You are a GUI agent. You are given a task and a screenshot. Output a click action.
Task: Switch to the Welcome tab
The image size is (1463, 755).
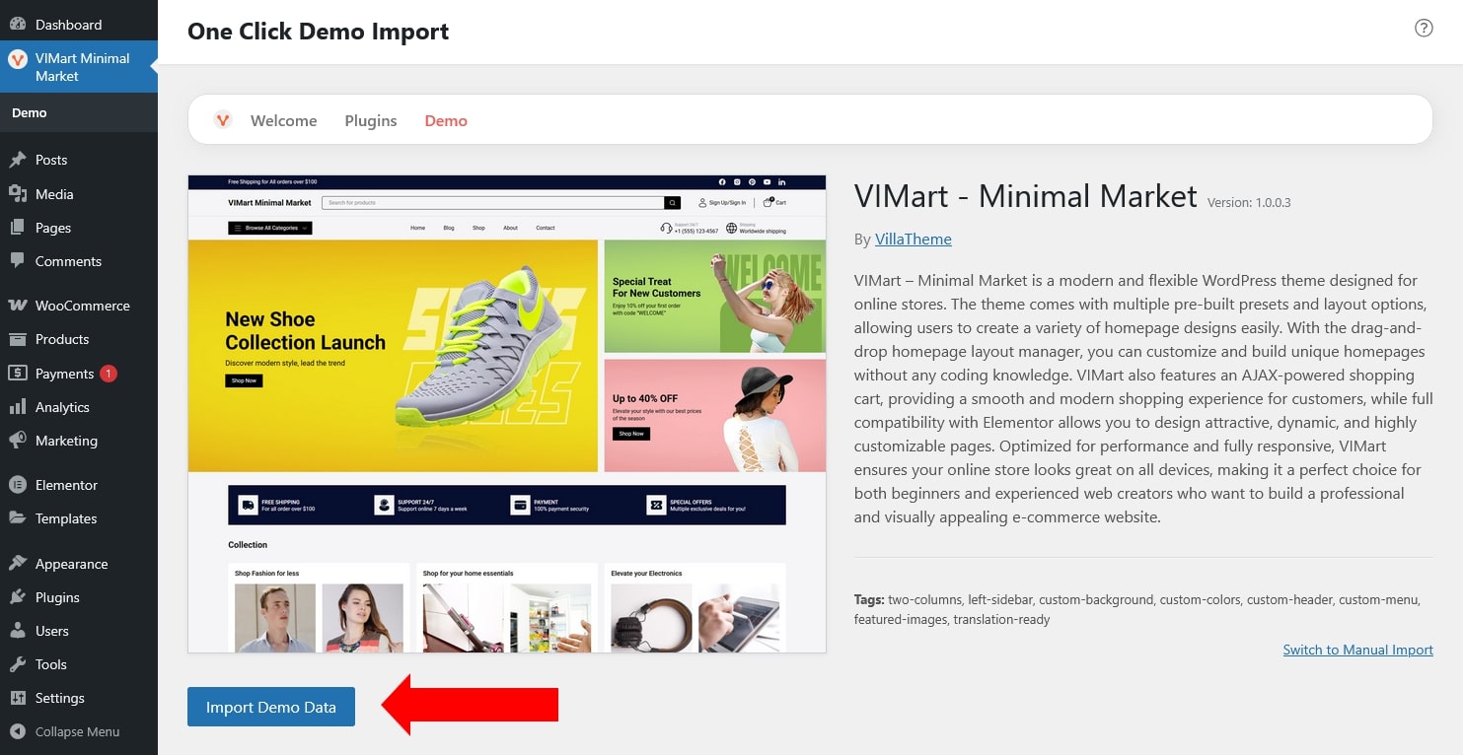[284, 120]
